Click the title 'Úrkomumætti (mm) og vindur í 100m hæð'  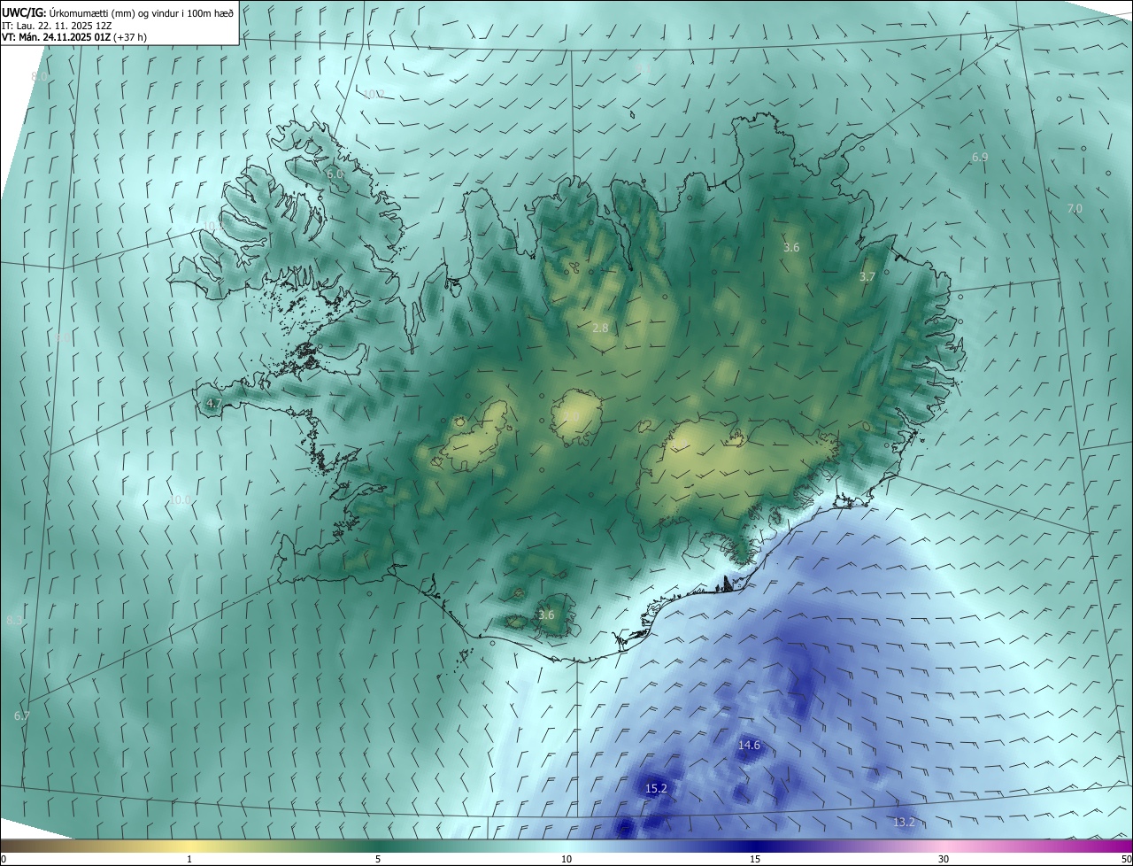(142, 12)
